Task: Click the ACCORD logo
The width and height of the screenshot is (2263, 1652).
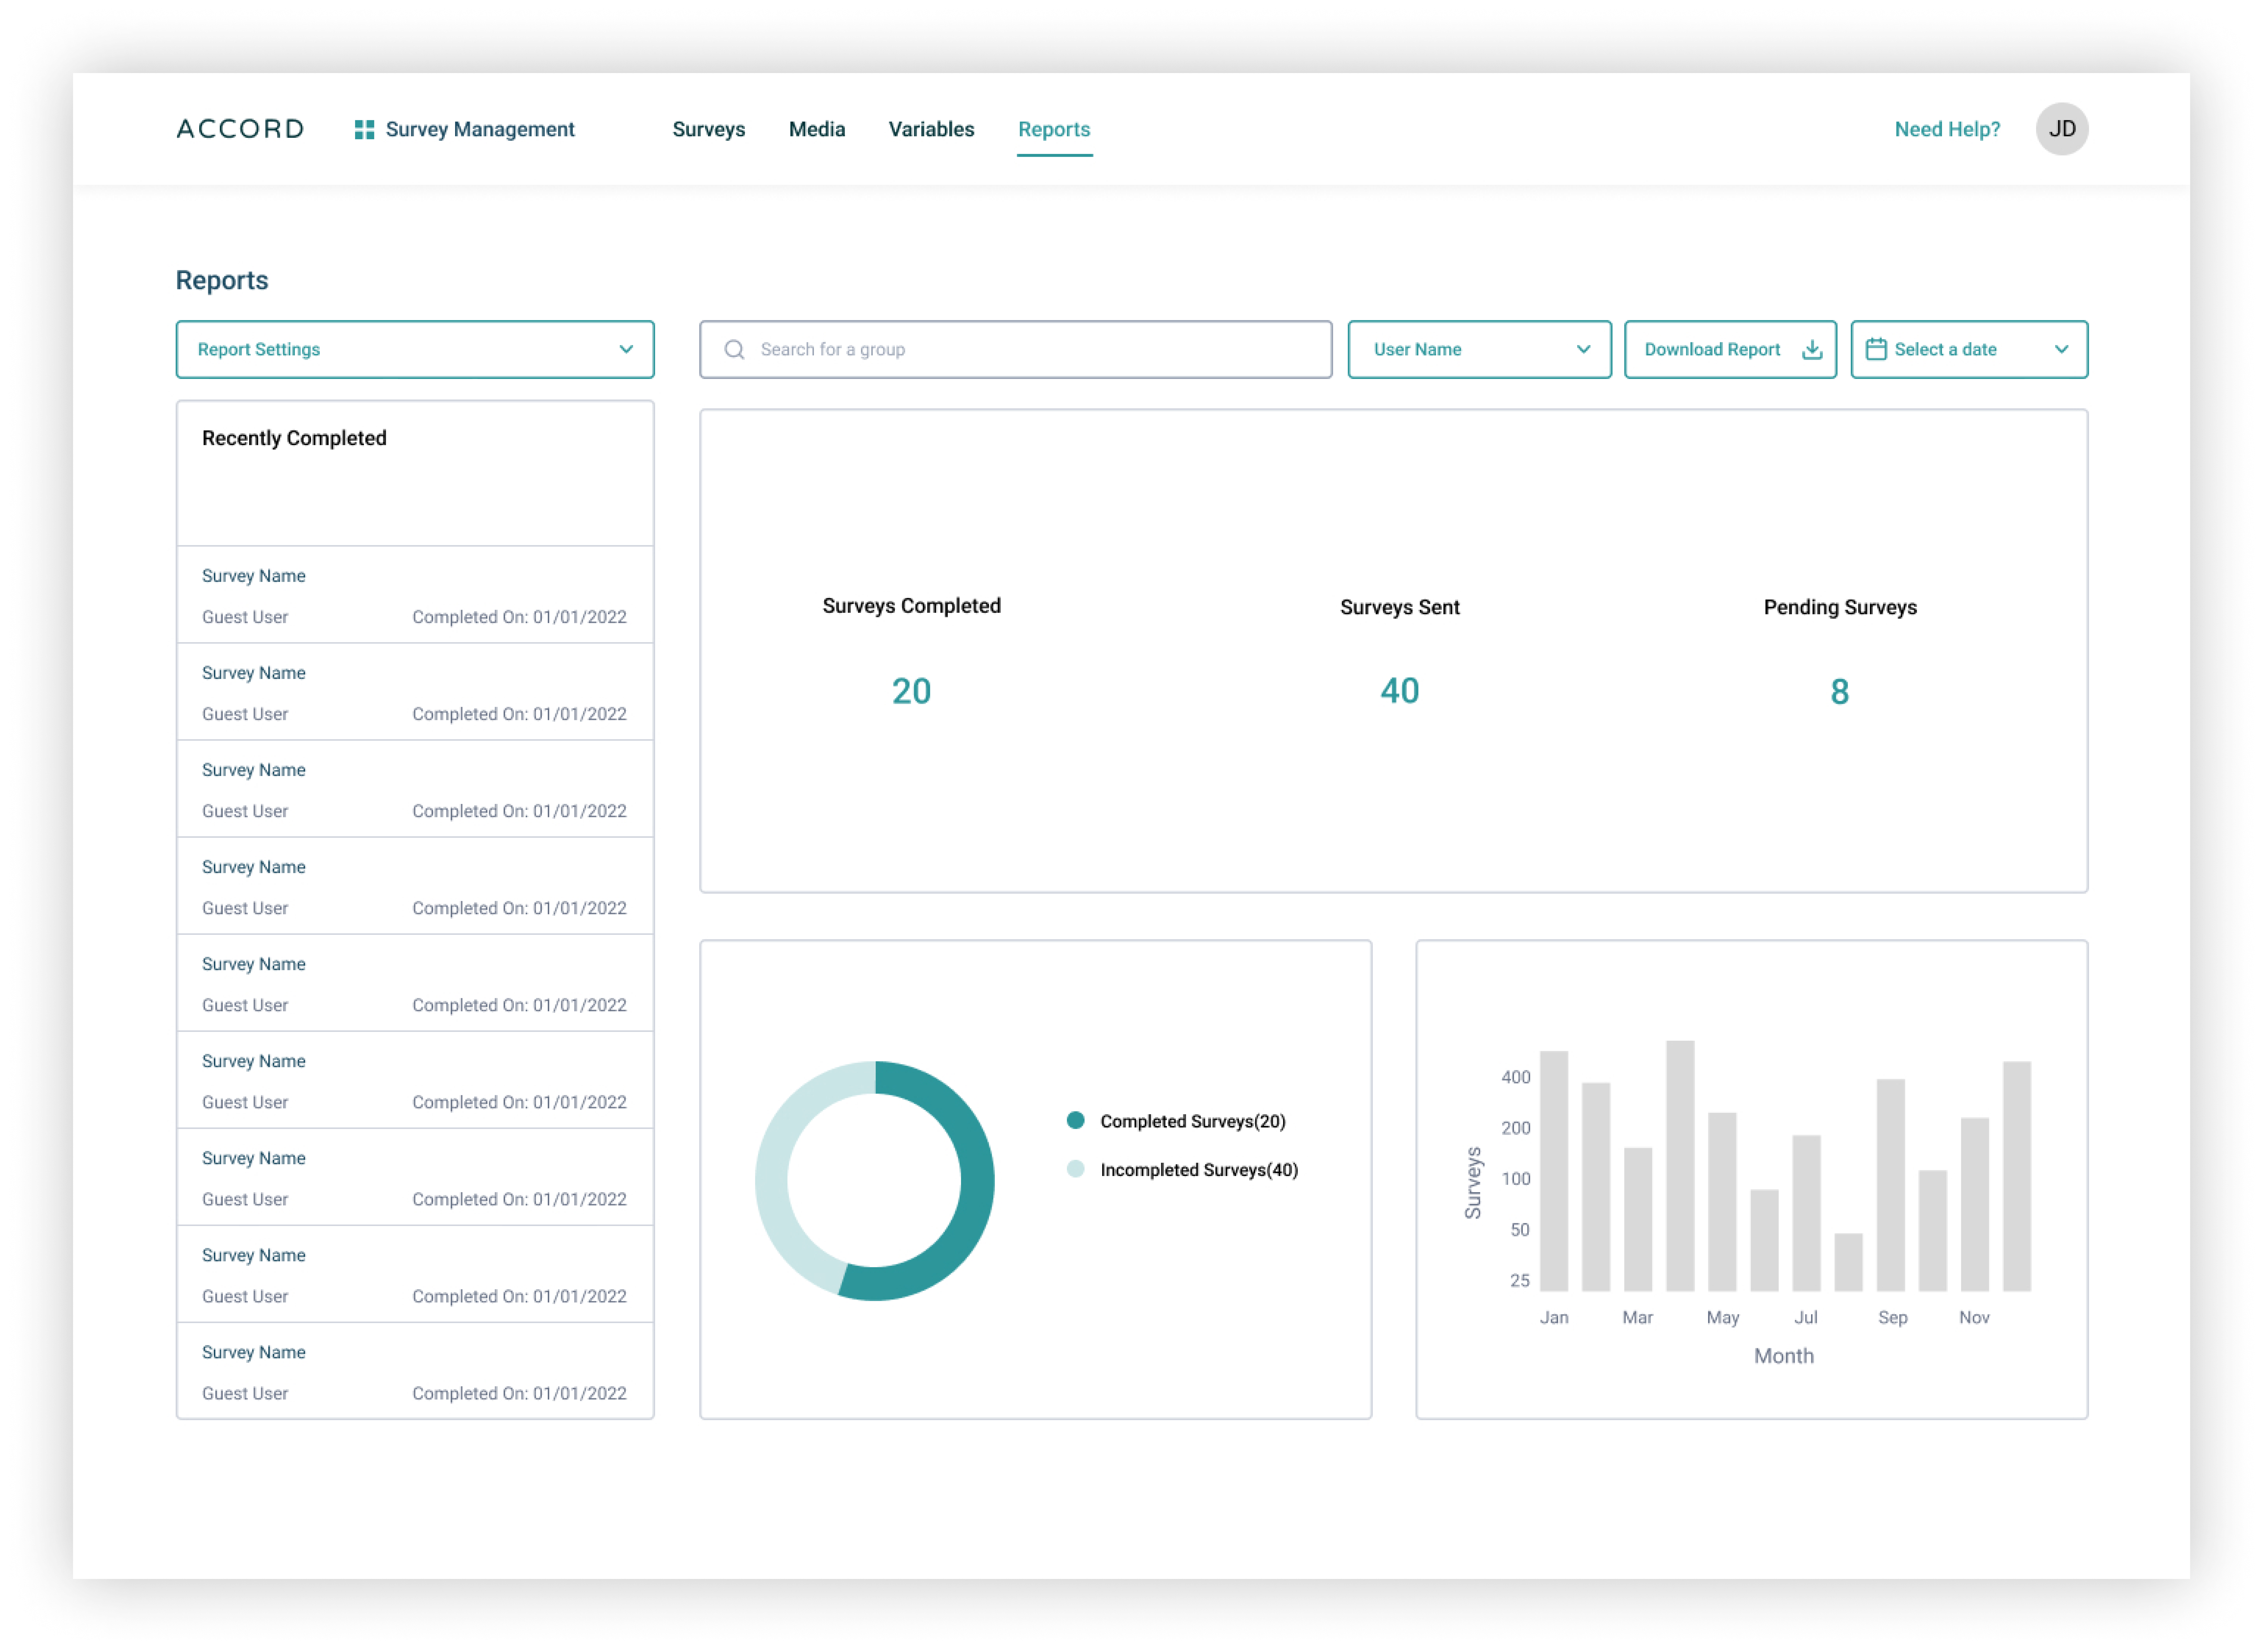Action: (240, 129)
